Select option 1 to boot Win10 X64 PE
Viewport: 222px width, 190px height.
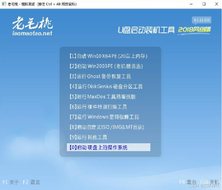tap(108, 56)
